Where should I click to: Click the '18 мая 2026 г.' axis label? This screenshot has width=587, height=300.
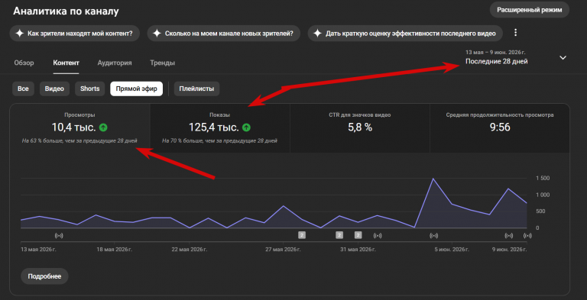point(115,250)
